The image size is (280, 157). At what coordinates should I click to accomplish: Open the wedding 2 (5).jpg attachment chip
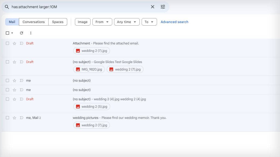point(91,107)
